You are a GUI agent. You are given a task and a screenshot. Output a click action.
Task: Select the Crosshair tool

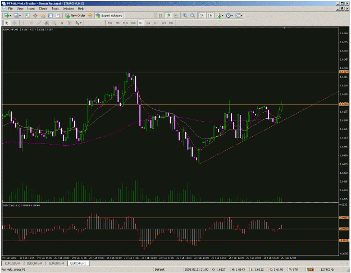(x=15, y=23)
